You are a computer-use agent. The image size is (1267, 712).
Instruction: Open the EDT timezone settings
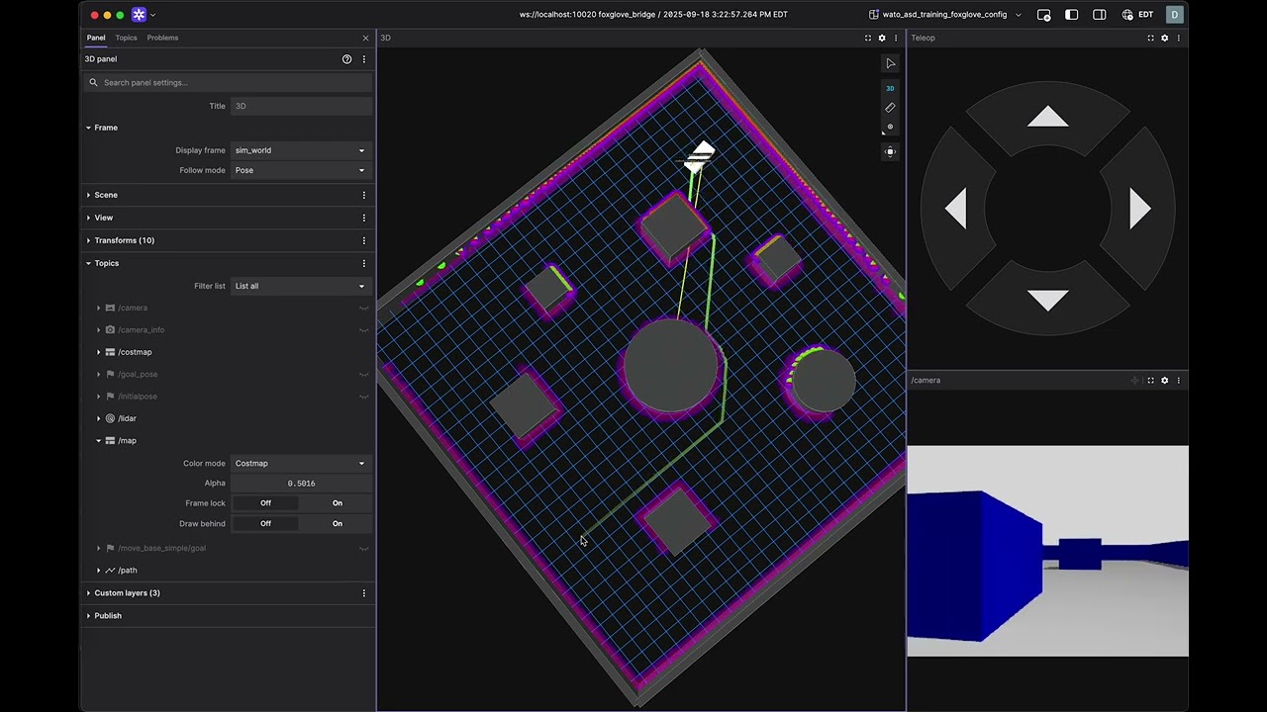point(1137,15)
